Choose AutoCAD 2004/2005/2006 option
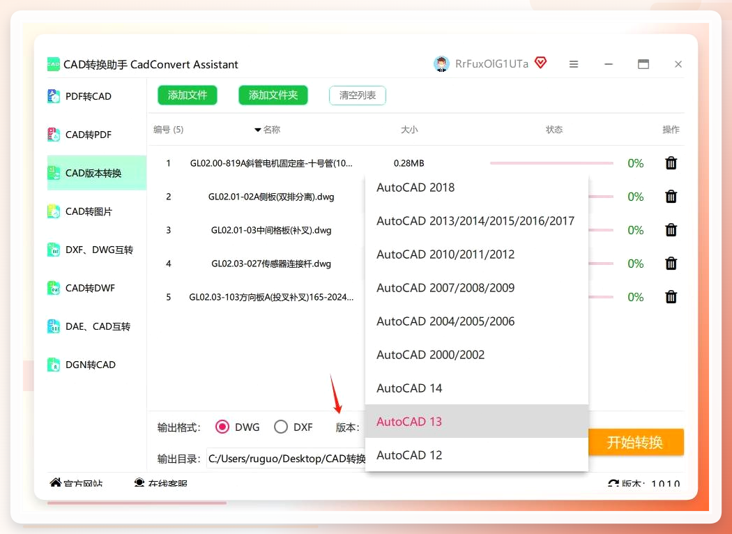 [x=477, y=321]
